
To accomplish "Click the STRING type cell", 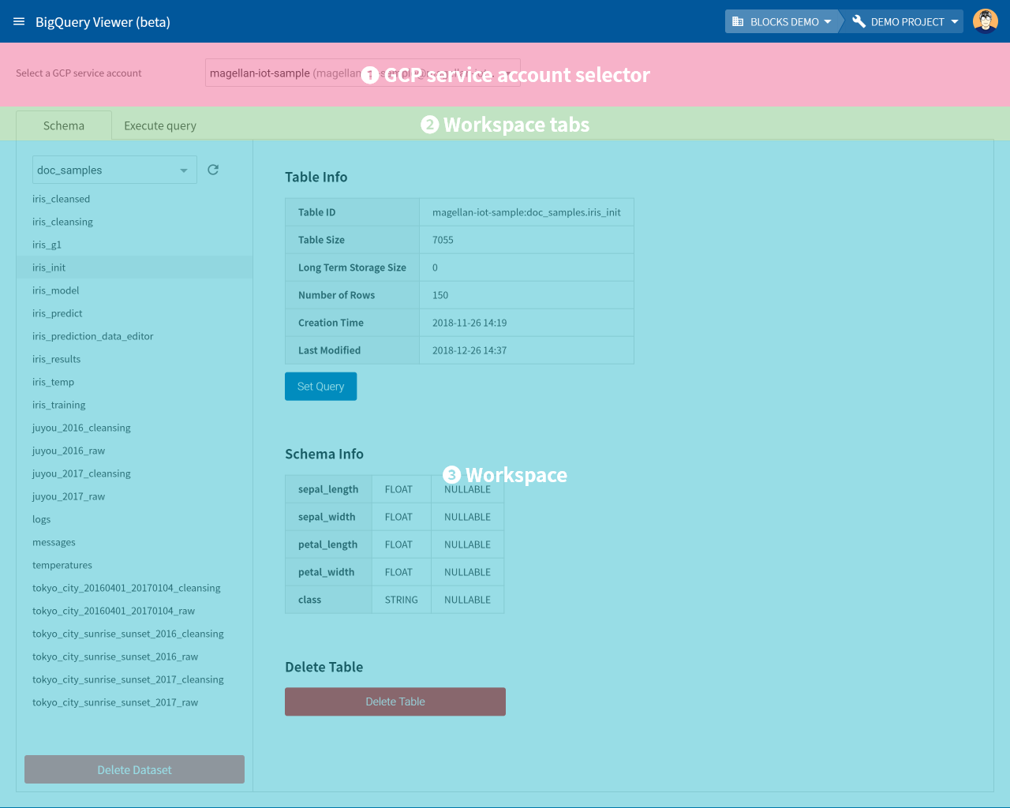I will (402, 600).
